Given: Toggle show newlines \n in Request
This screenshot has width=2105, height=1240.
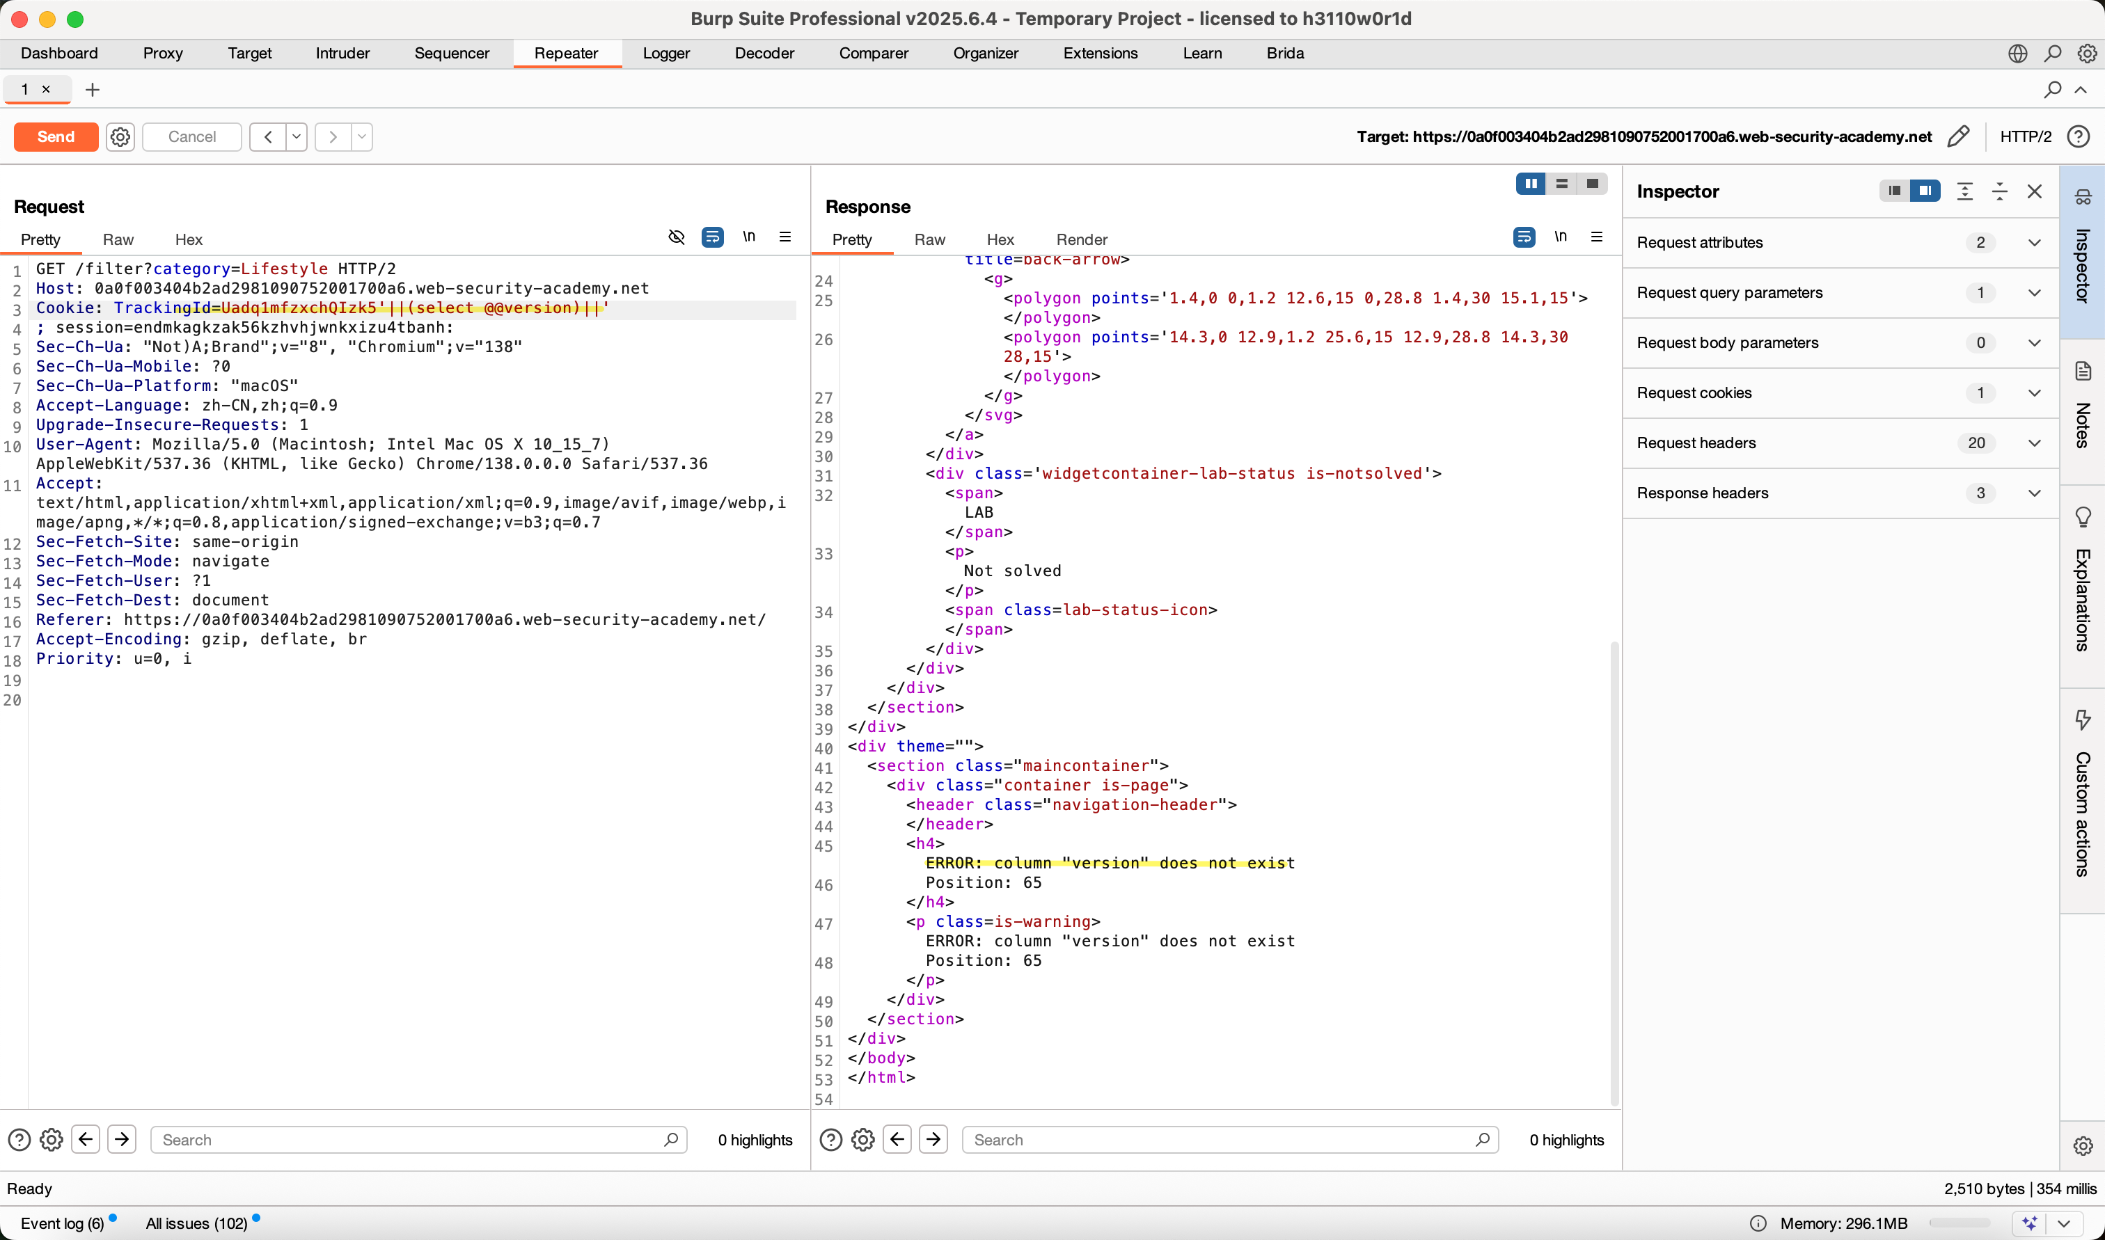Looking at the screenshot, I should 749,237.
